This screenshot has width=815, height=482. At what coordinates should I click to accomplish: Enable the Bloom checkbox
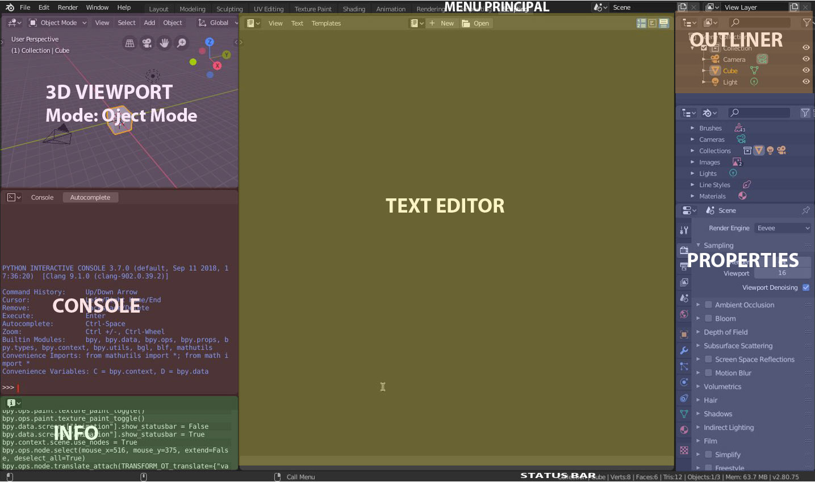point(708,318)
